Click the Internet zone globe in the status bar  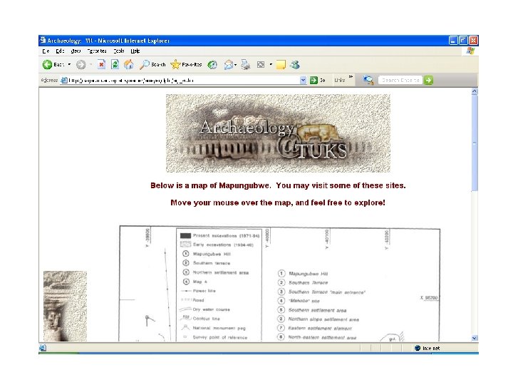pyautogui.click(x=418, y=348)
